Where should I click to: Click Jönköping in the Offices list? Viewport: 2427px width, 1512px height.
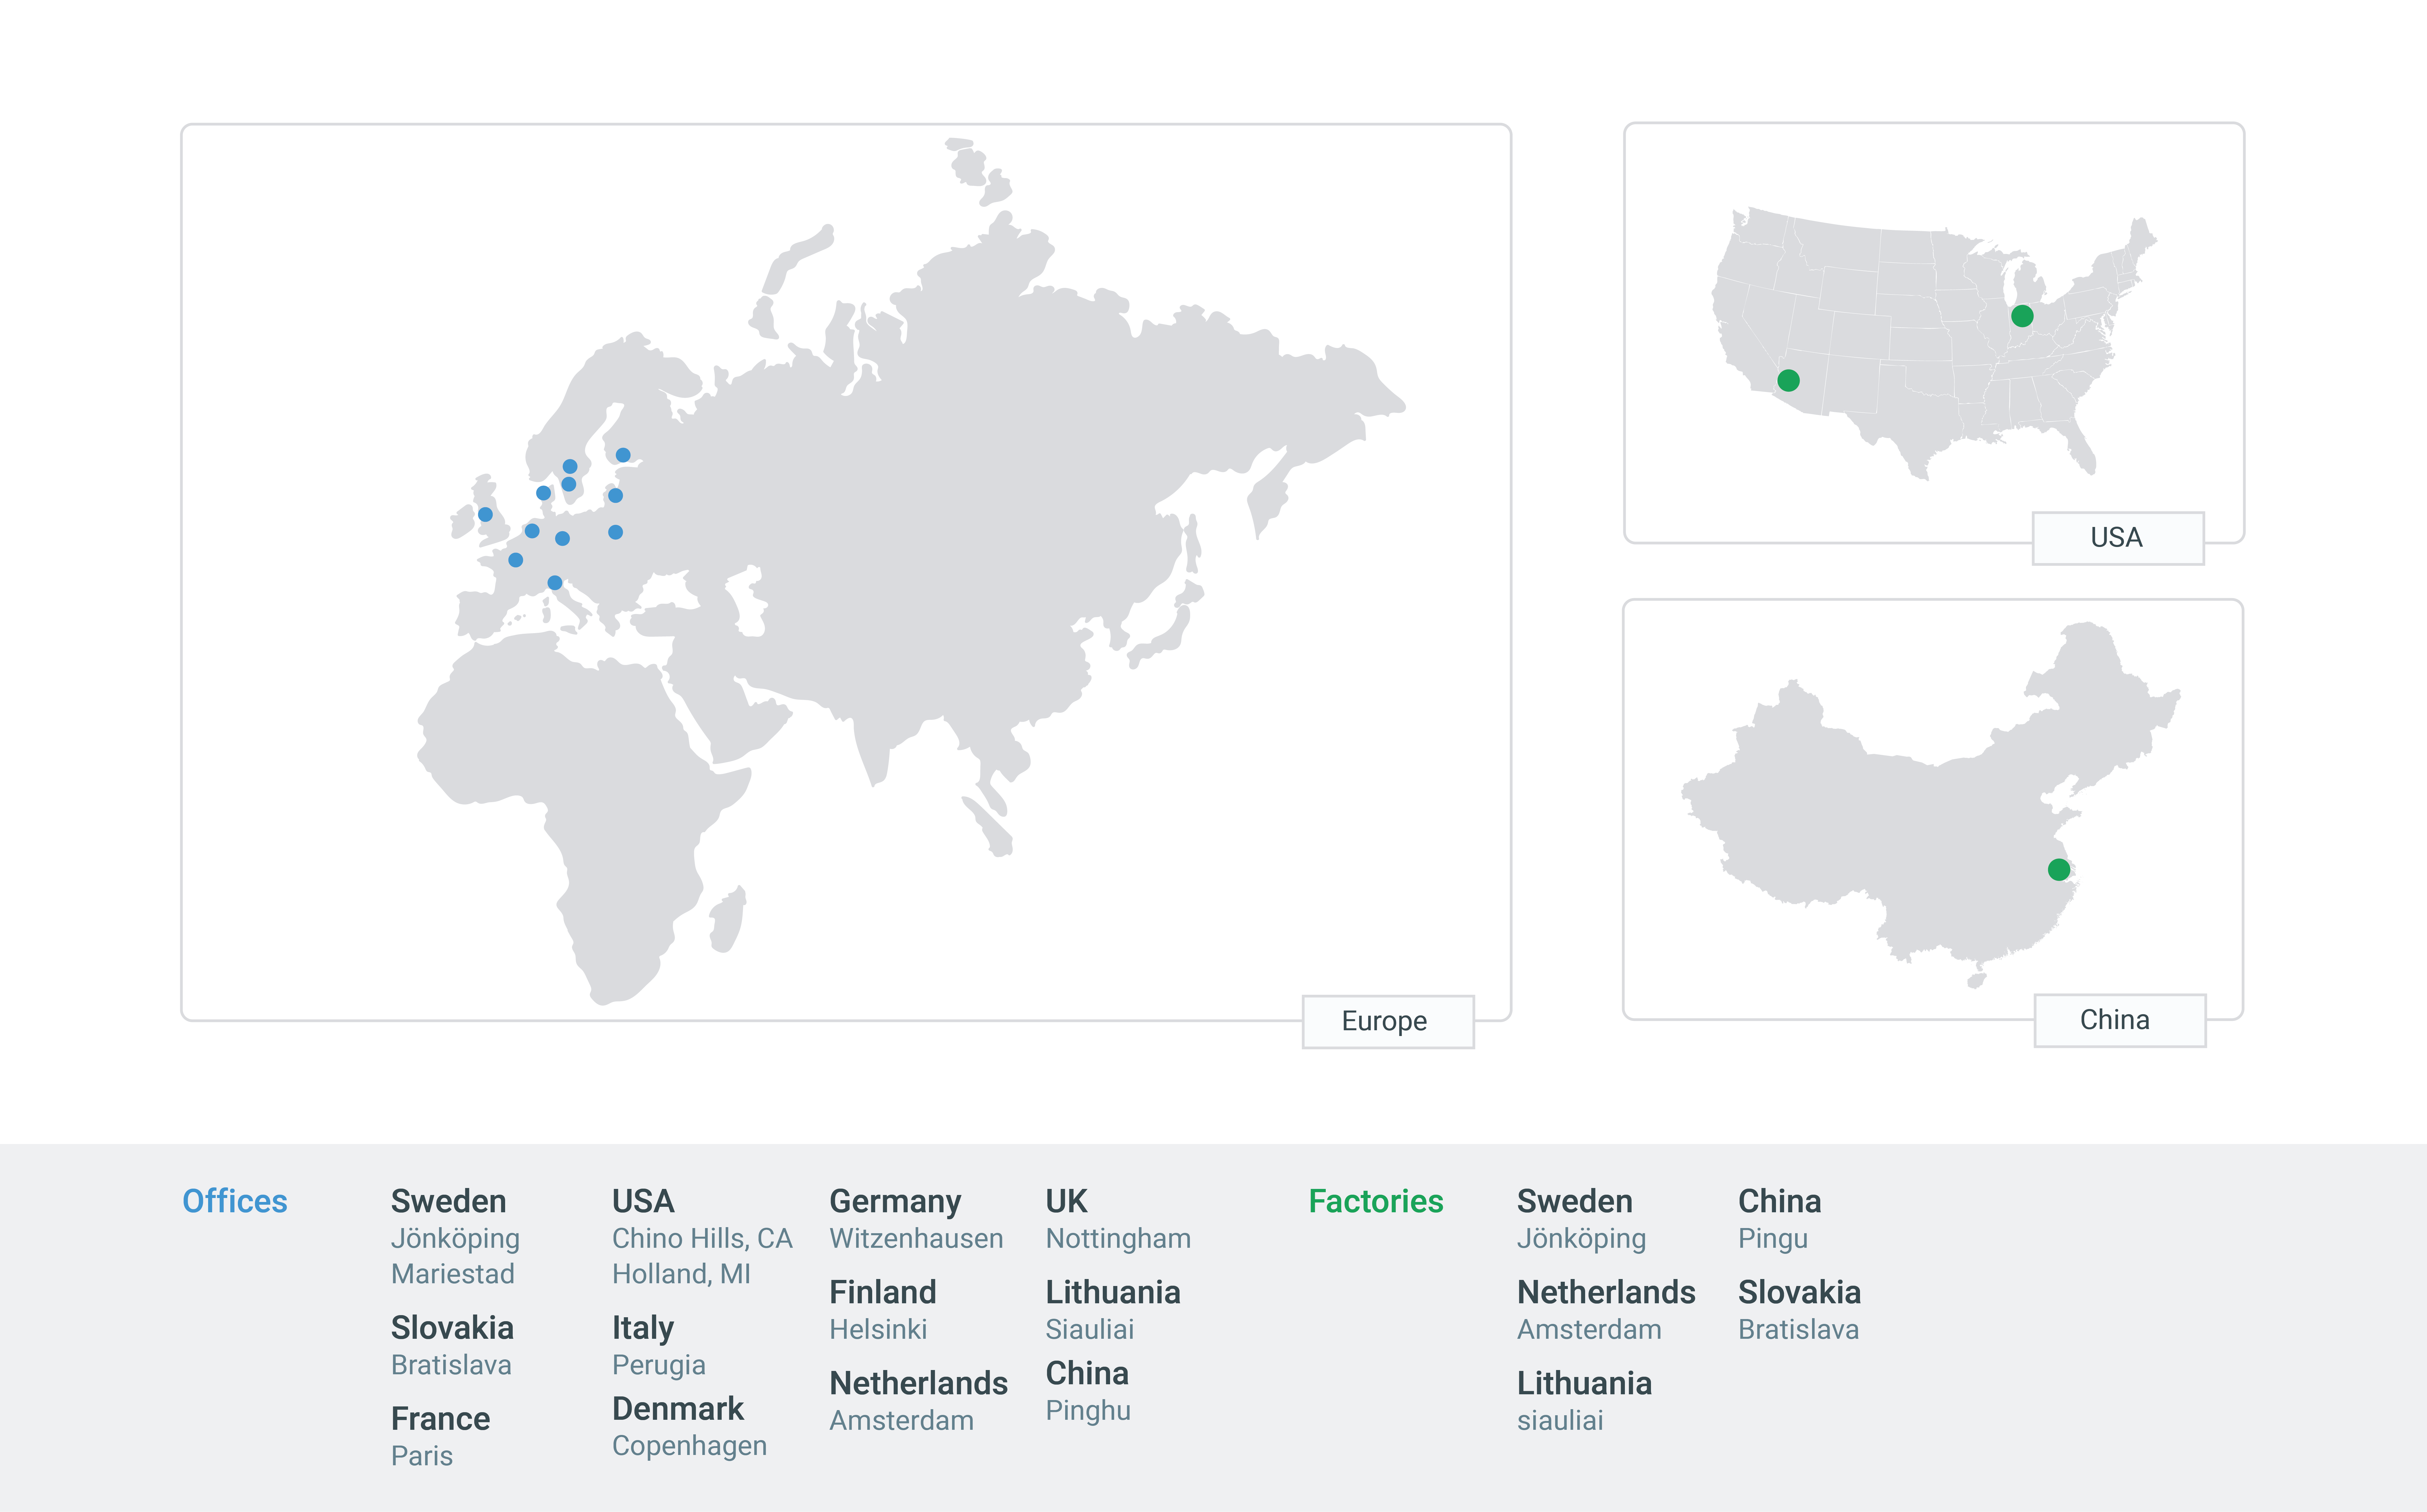tap(455, 1239)
